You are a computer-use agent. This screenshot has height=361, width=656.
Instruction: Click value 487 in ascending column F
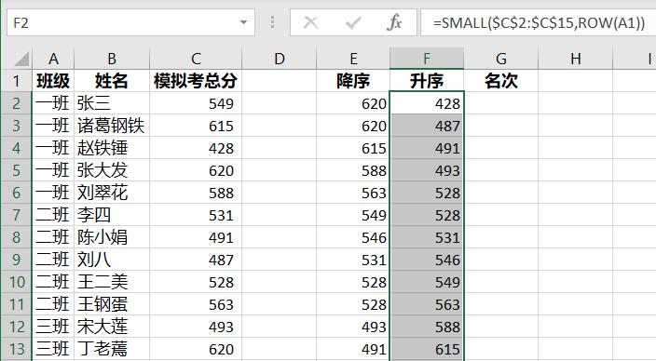427,126
